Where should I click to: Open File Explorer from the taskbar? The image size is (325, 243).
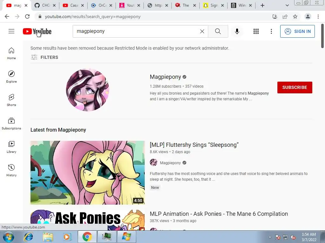(48, 237)
